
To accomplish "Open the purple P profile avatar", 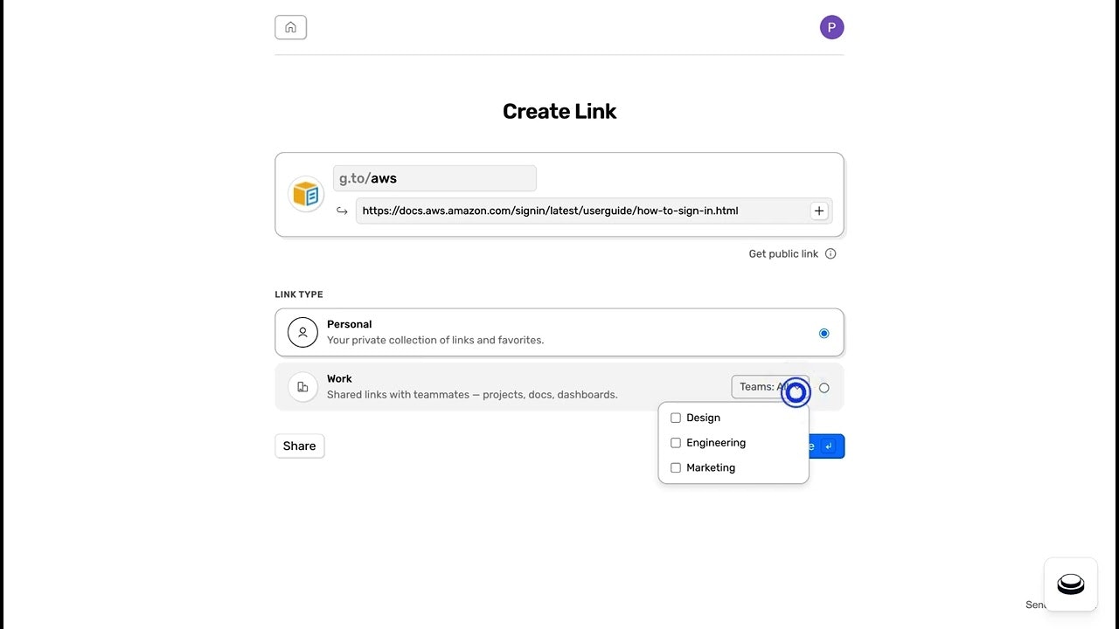I will coord(831,27).
